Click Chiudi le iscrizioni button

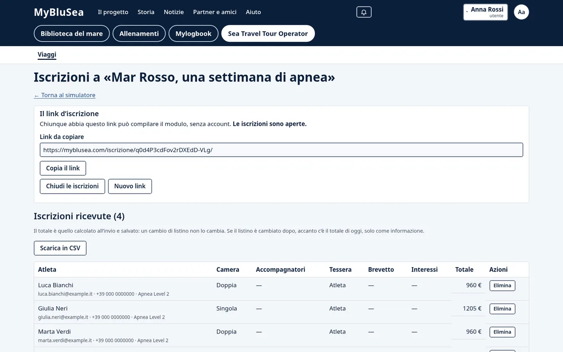tap(72, 186)
